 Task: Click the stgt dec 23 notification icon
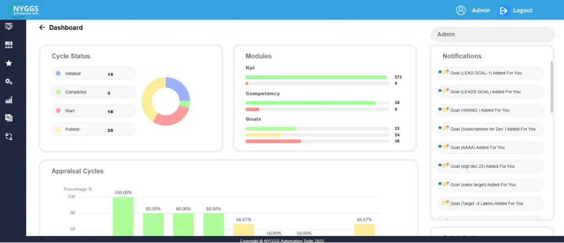tap(445, 166)
